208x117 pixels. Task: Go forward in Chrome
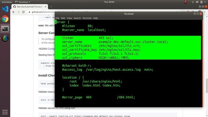(x=19, y=12)
